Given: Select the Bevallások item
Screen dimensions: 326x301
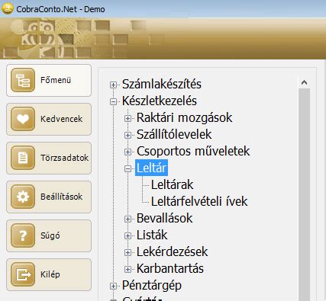Looking at the screenshot, I should 164,218.
